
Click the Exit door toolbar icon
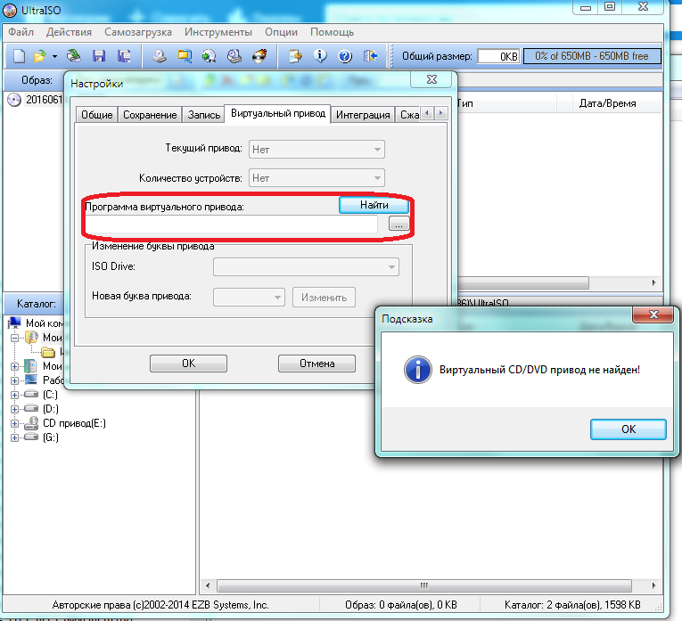coord(371,56)
